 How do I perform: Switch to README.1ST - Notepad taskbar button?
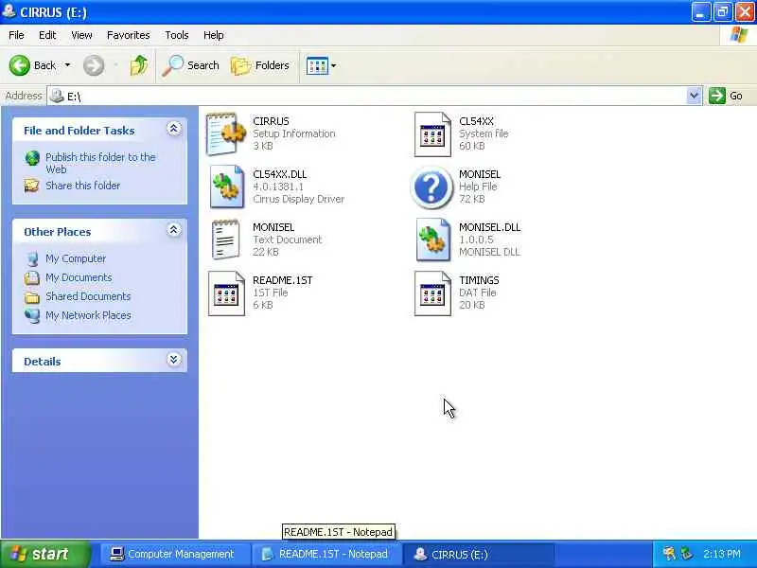pyautogui.click(x=327, y=554)
